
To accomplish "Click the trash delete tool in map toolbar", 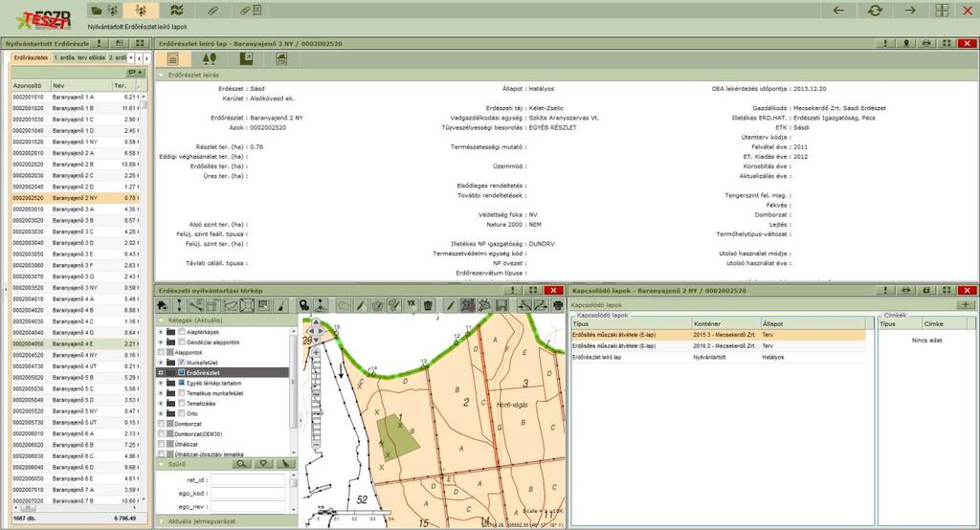I will [428, 305].
